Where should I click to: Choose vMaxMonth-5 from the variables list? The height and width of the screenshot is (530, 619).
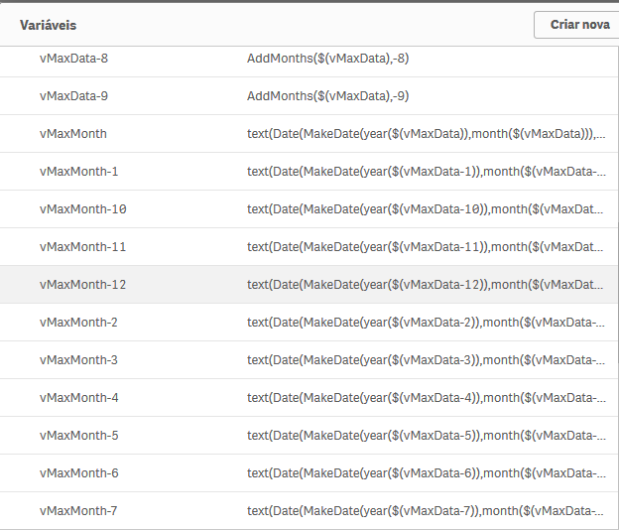(79, 436)
